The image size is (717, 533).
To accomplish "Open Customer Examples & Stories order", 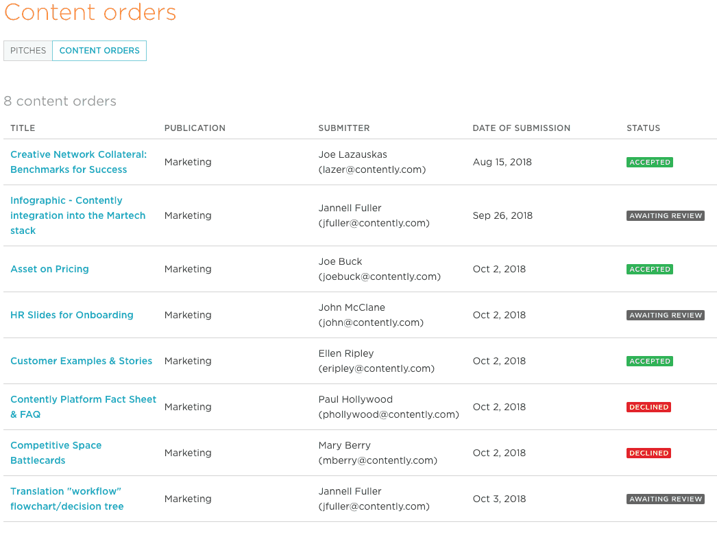I will click(x=81, y=361).
